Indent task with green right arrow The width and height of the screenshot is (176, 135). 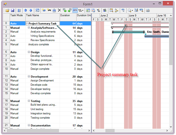(70, 10)
